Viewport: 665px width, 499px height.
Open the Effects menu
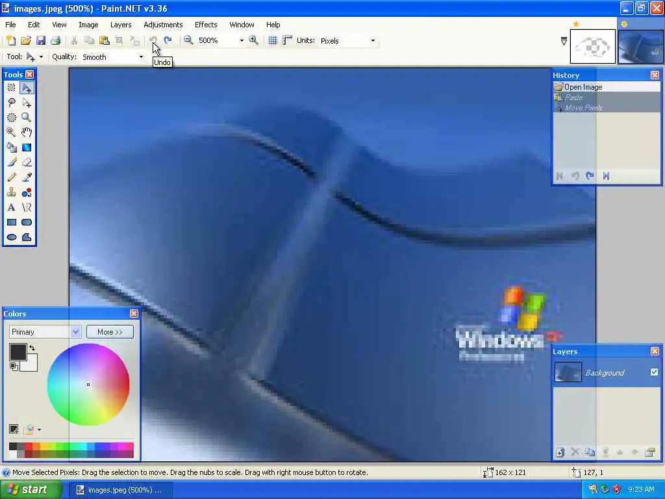(206, 25)
